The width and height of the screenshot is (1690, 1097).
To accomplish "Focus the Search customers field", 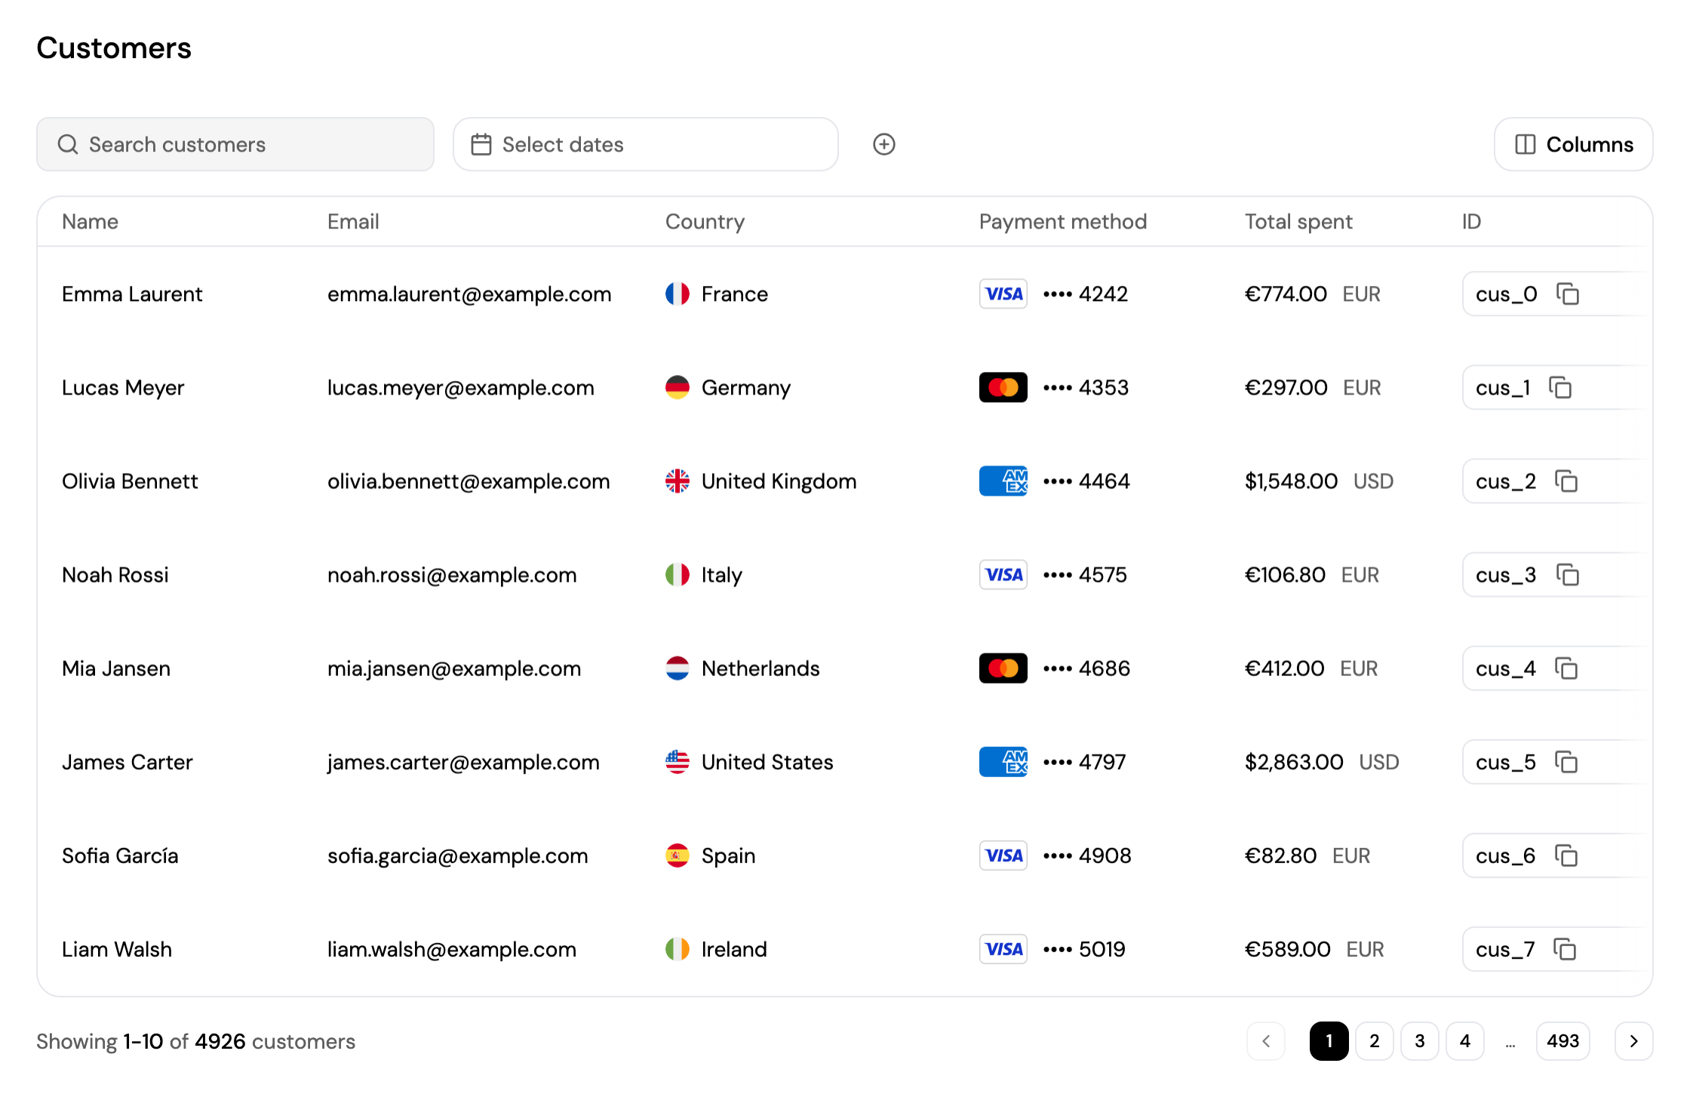I will (235, 144).
